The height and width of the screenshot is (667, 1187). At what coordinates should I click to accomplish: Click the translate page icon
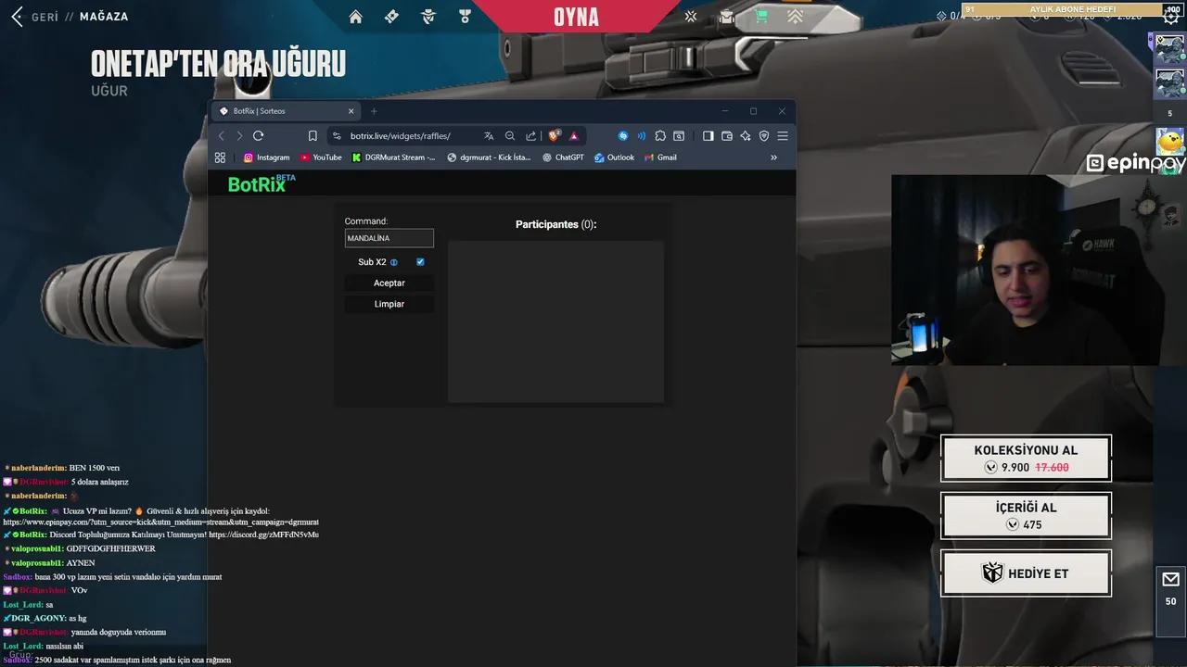(x=489, y=136)
